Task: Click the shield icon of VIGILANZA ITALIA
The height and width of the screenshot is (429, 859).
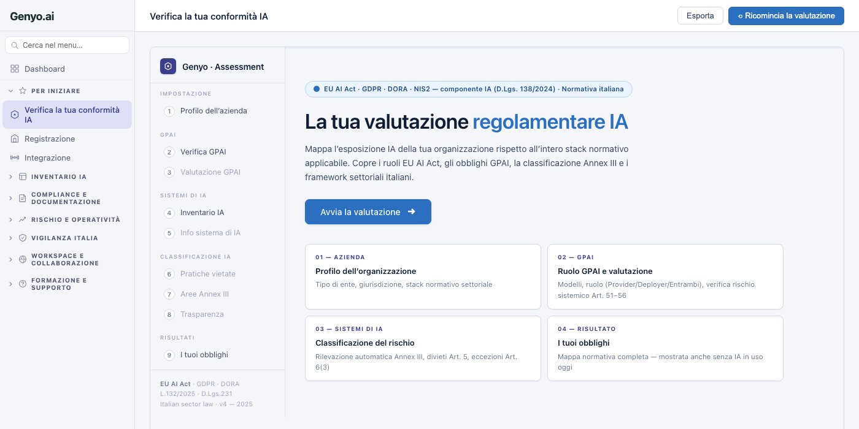Action: pyautogui.click(x=23, y=238)
